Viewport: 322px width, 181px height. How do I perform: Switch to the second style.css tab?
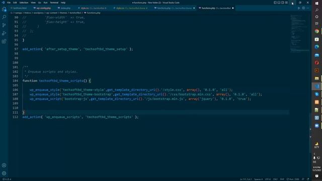132,8
